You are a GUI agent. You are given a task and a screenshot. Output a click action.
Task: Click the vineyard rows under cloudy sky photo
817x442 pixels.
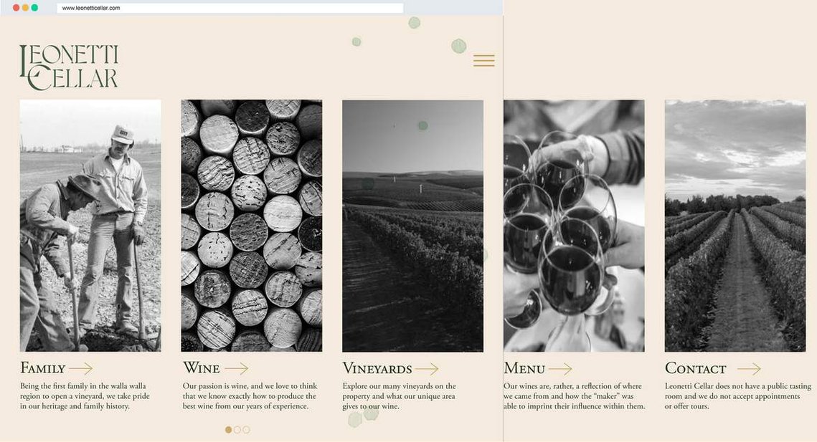pyautogui.click(x=735, y=226)
